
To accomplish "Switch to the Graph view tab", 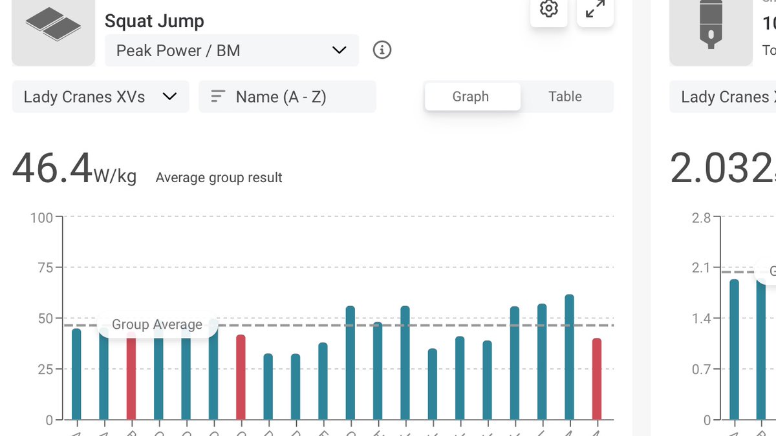I will pos(472,97).
